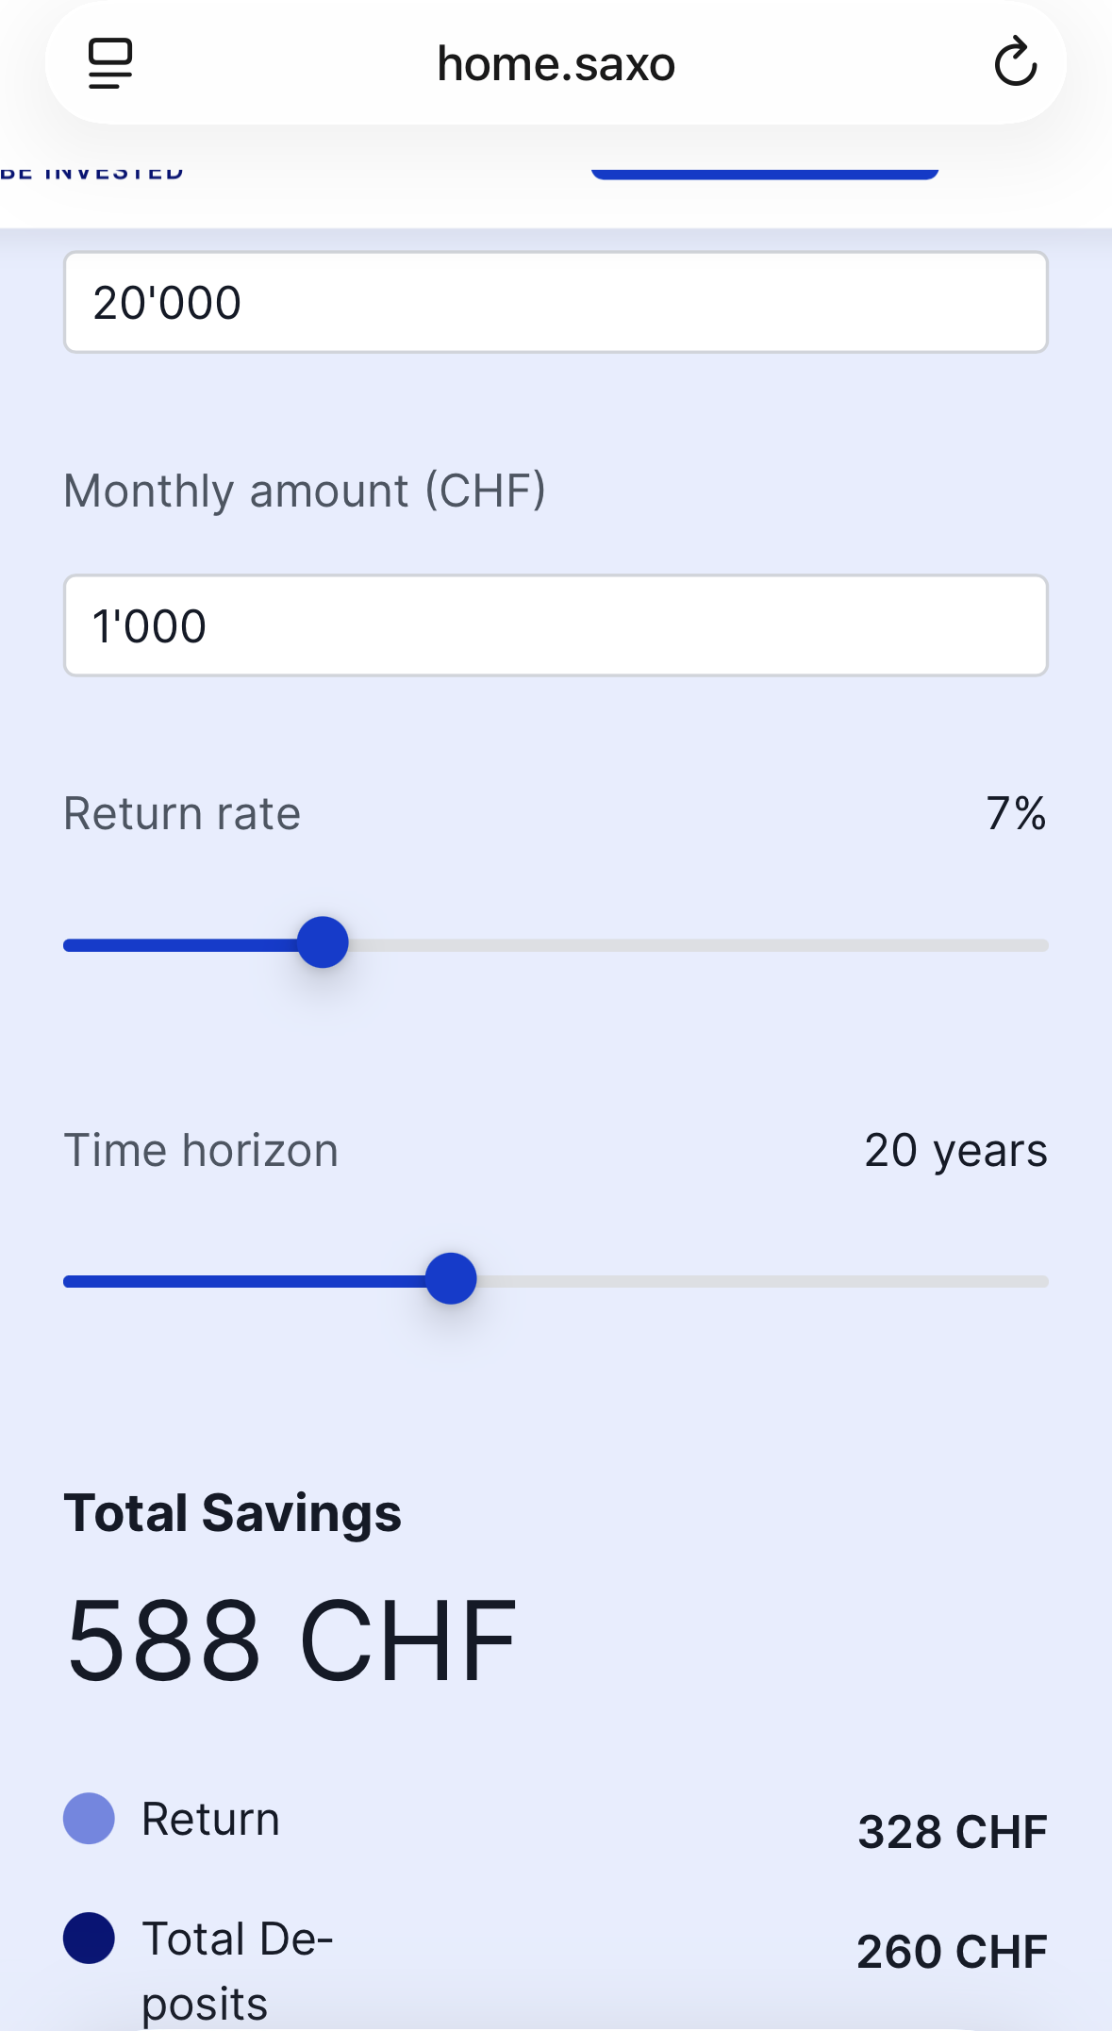
Task: Click the Return rate slider handle
Action: 323,942
